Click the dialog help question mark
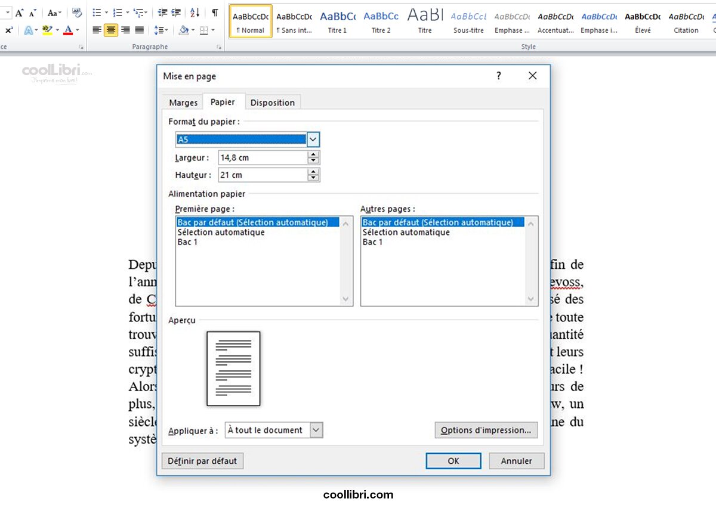716x511 pixels. pos(499,76)
